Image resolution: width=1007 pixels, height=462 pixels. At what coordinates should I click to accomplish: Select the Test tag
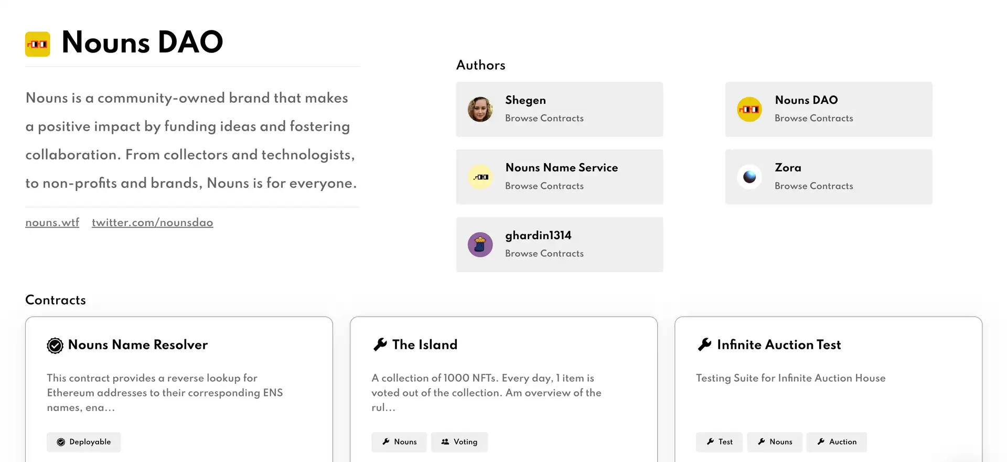pyautogui.click(x=719, y=442)
